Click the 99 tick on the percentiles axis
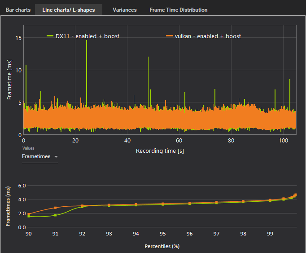 point(270,234)
